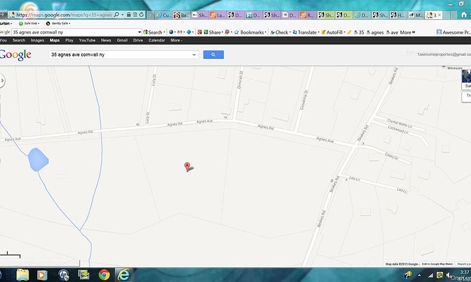Click the Images link in the Google bar

click(x=37, y=40)
